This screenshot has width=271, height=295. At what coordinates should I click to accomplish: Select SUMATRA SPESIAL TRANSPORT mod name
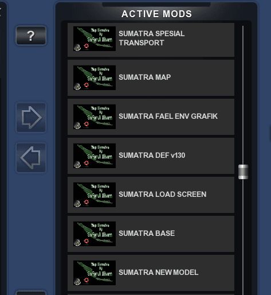tap(152, 38)
